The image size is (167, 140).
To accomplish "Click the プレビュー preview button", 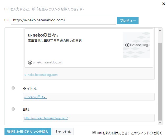I will click(127, 21).
